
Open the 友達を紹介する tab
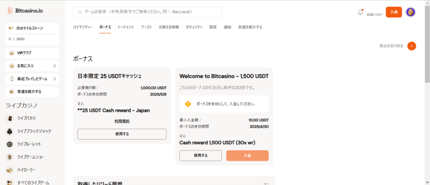click(250, 27)
